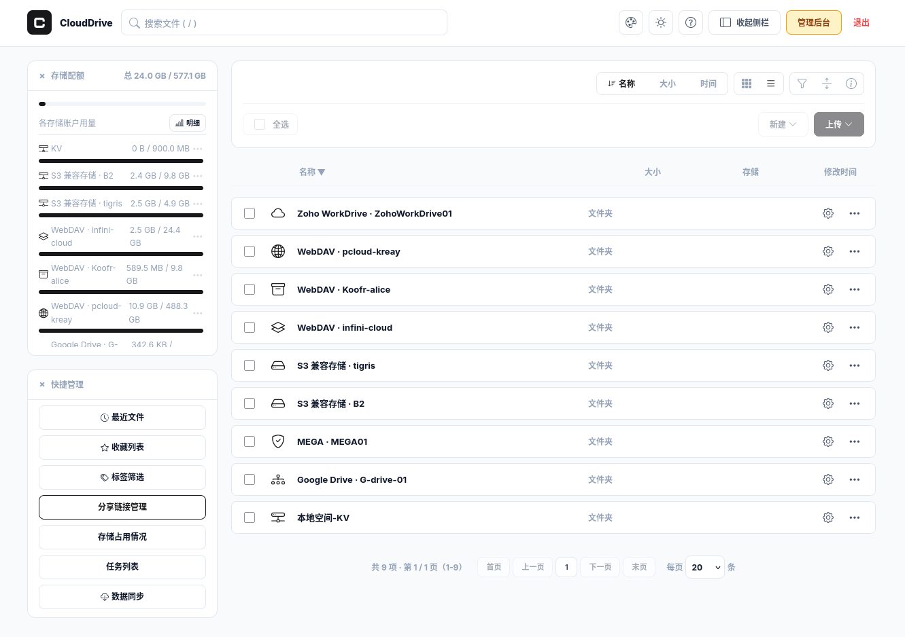Open settings gear for Zoho WorkDrive row
905x637 pixels.
click(x=828, y=213)
